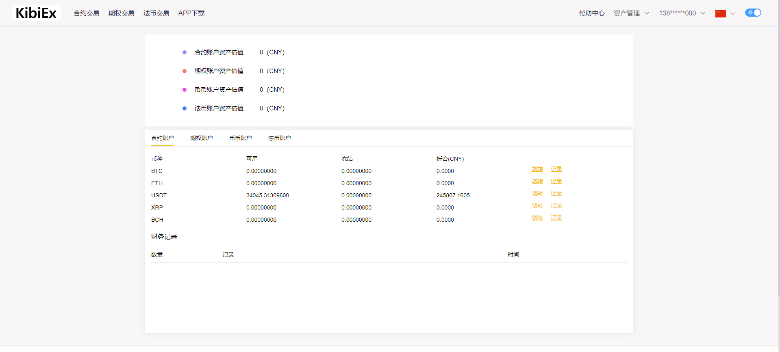Click 记录 link in the ETH row

556,181
